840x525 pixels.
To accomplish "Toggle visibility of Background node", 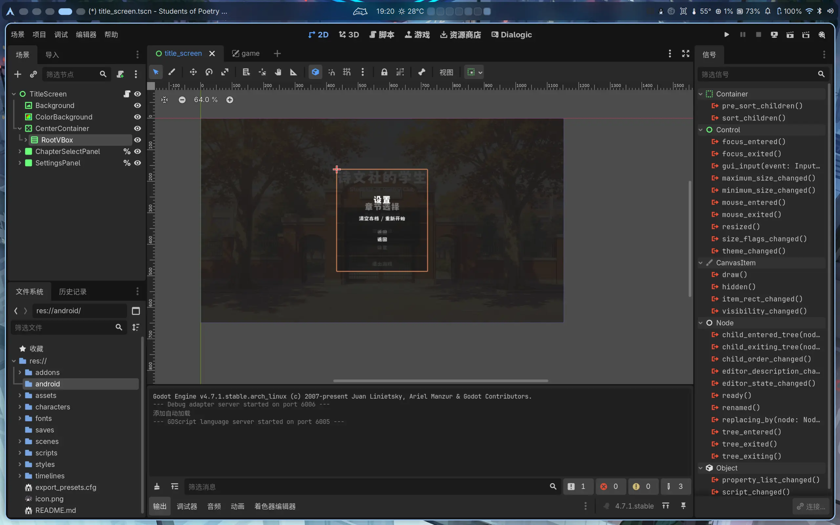I will click(x=137, y=106).
